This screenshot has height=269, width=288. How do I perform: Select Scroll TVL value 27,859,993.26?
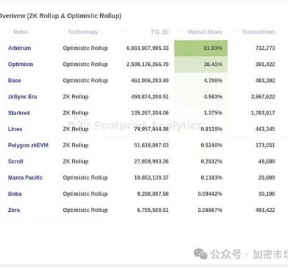click(151, 161)
